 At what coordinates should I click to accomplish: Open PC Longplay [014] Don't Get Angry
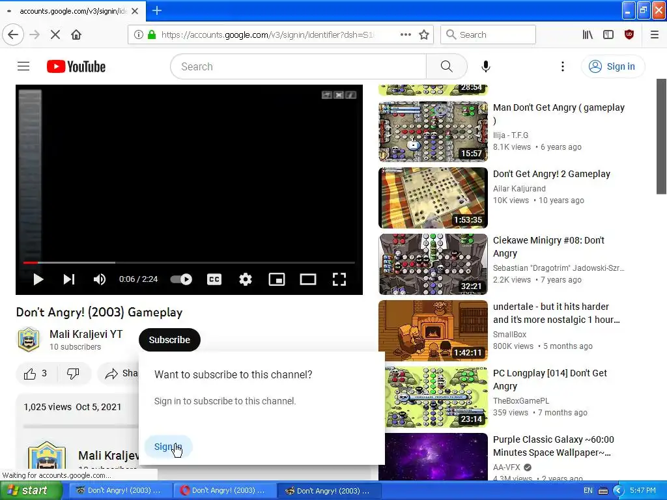click(550, 380)
